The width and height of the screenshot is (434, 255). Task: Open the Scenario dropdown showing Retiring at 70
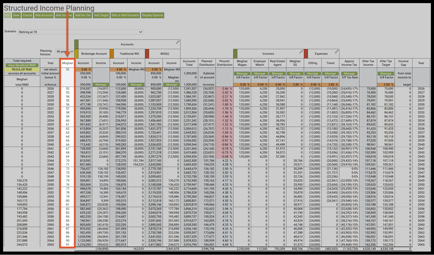[81, 32]
